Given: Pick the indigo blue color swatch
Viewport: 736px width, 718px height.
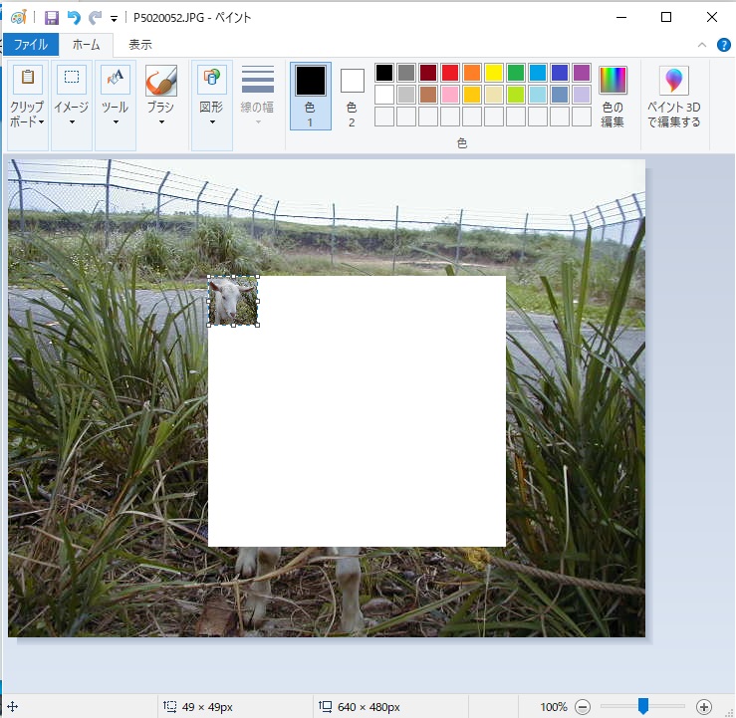Looking at the screenshot, I should 560,73.
